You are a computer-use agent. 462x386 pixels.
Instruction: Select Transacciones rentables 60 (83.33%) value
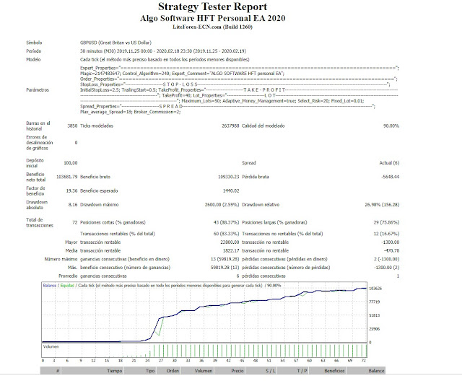(226, 234)
